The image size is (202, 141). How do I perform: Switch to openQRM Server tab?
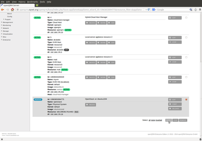(x=18, y=5)
